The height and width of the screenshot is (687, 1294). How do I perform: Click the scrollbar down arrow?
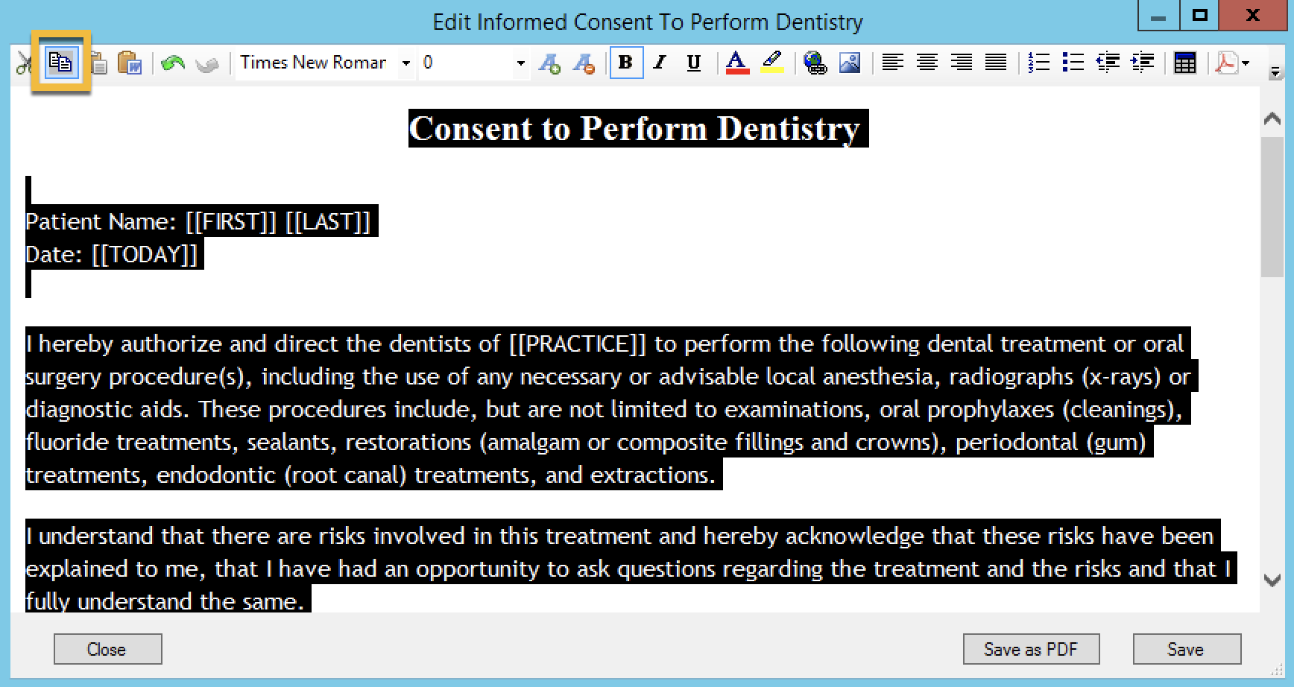tap(1272, 580)
